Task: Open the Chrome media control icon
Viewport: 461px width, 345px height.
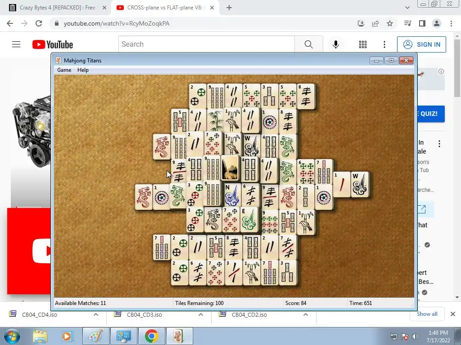Action: [x=407, y=23]
